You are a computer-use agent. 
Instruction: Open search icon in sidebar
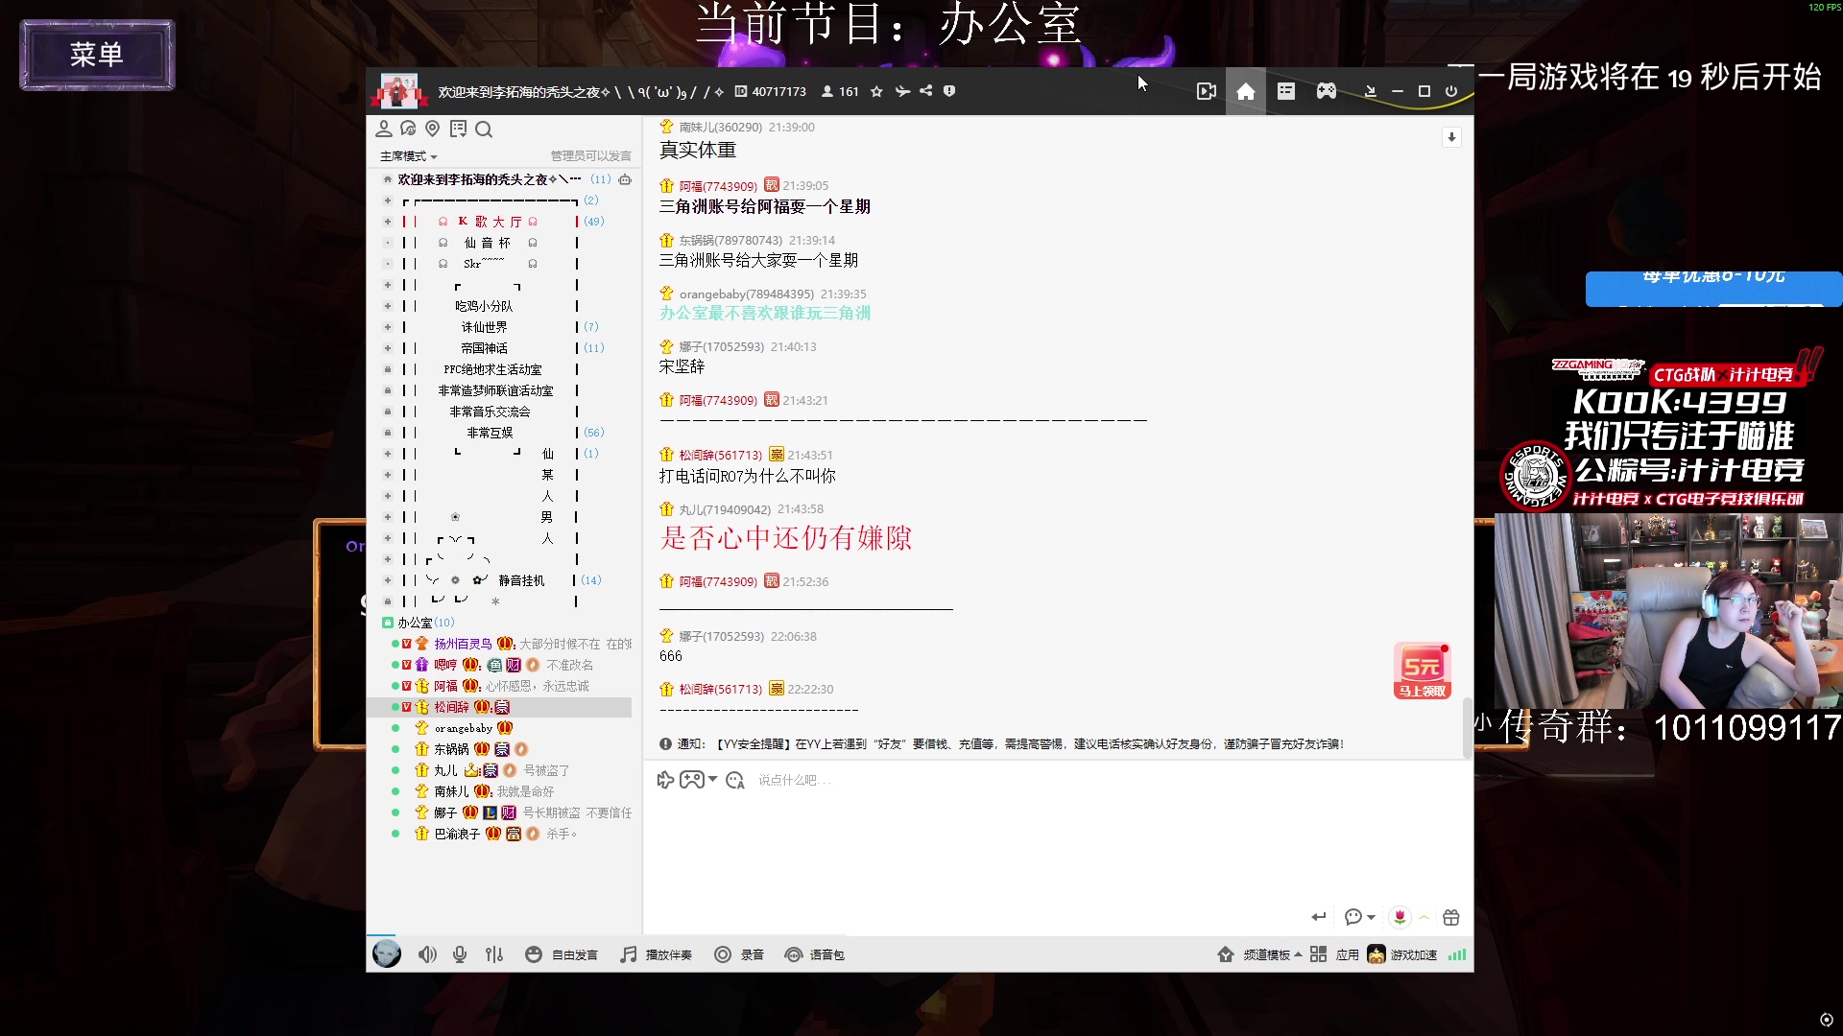point(484,129)
